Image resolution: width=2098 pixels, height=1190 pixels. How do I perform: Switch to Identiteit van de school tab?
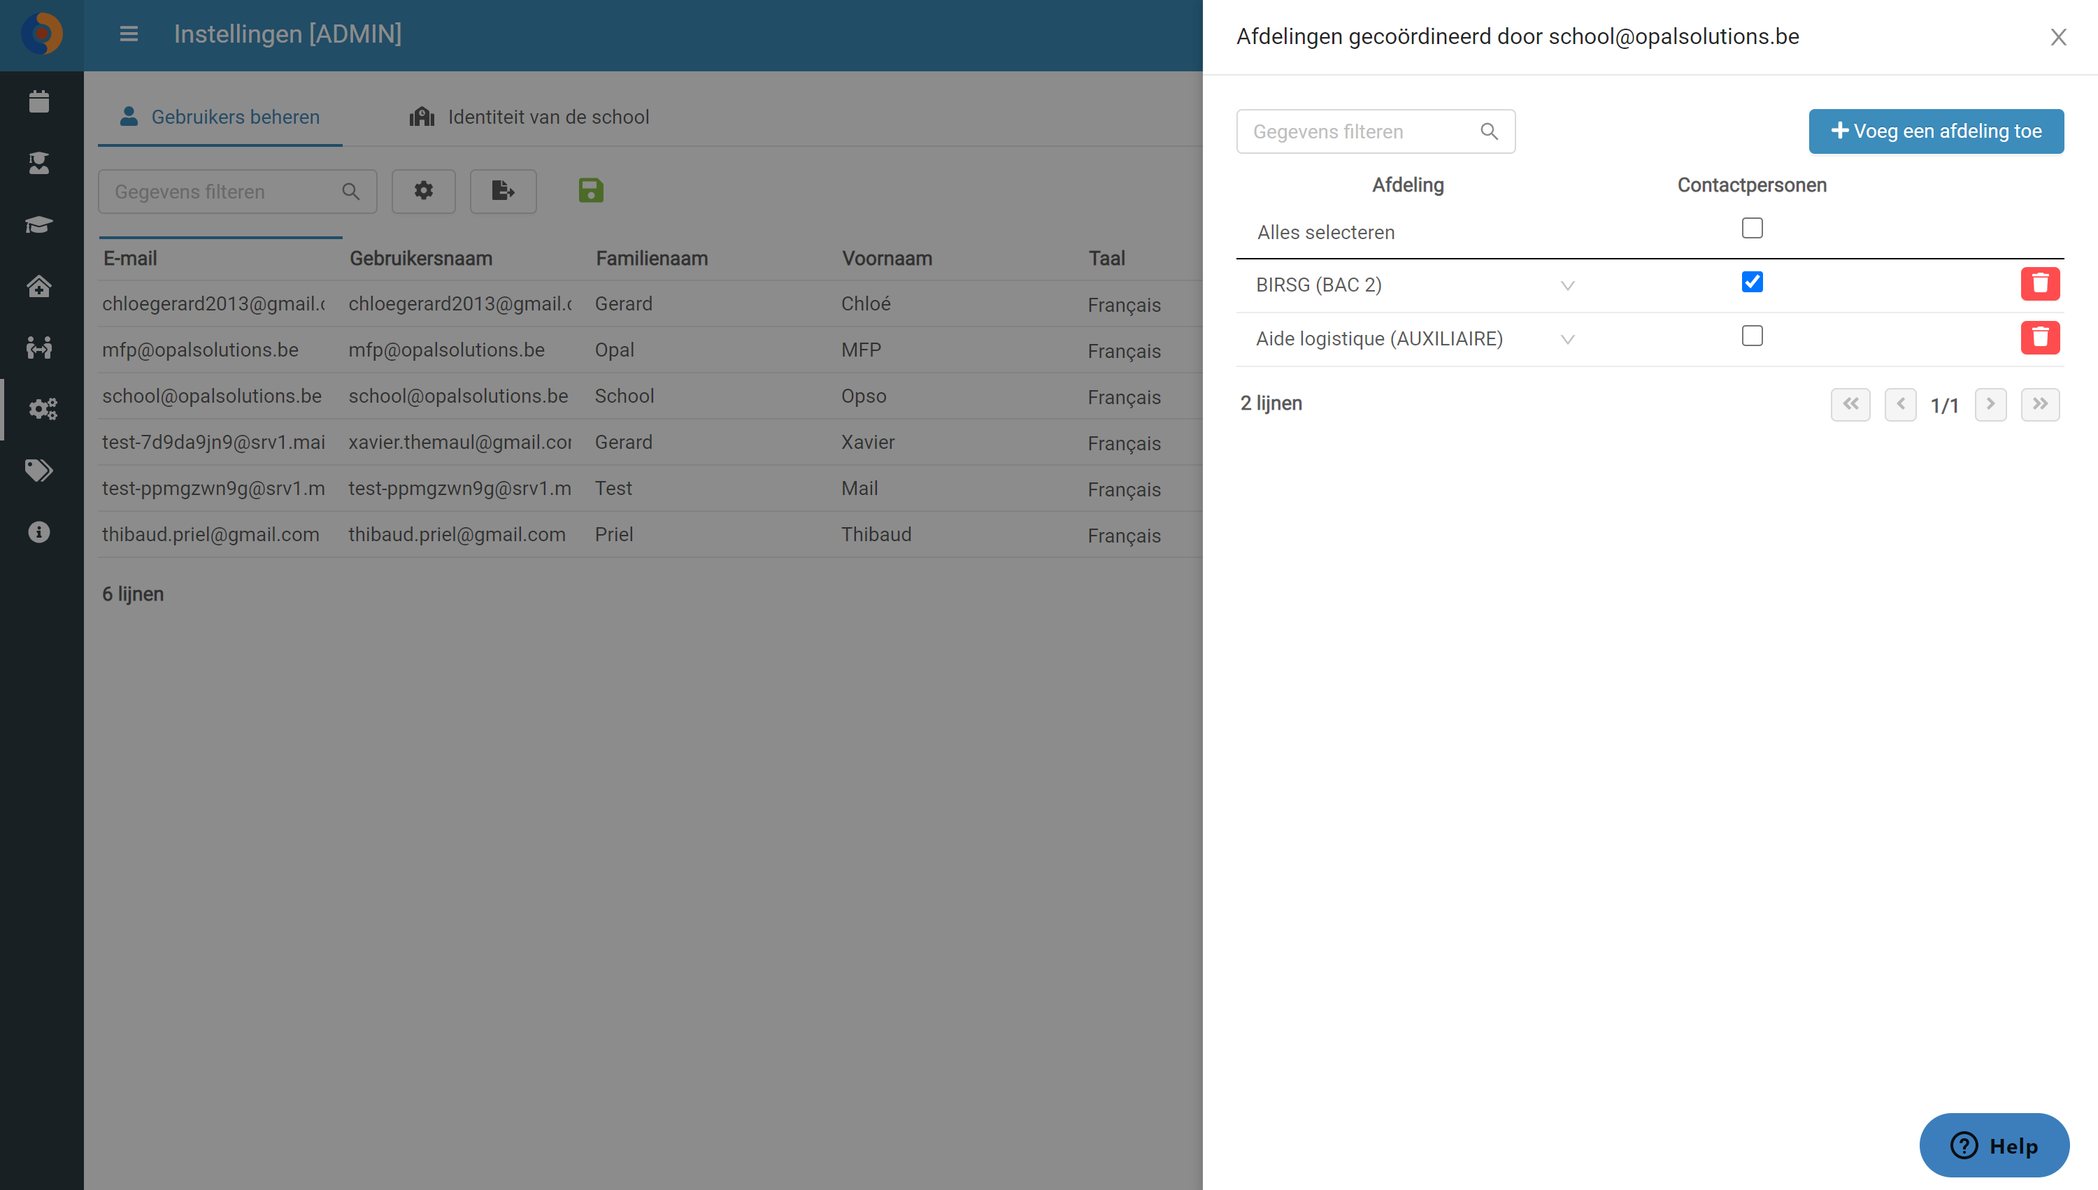(529, 117)
